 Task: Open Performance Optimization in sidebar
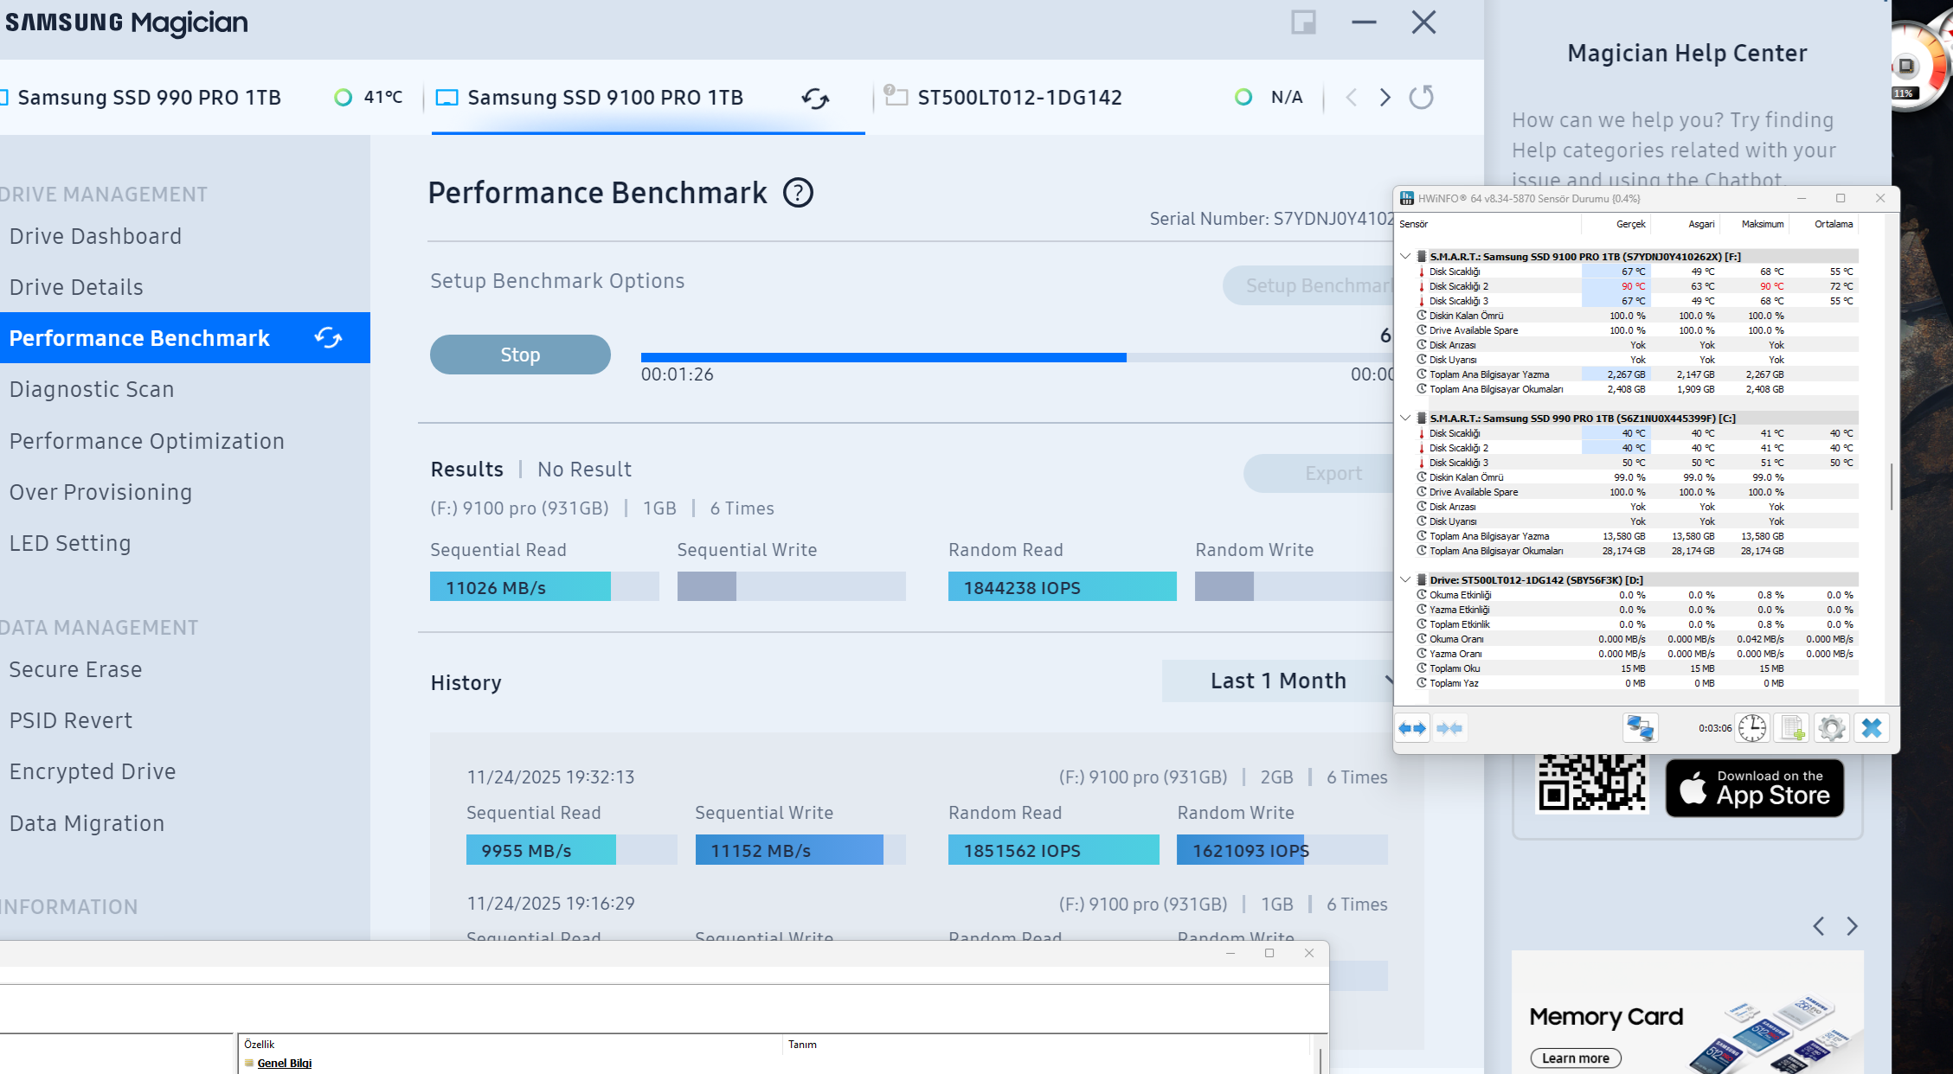click(x=146, y=441)
